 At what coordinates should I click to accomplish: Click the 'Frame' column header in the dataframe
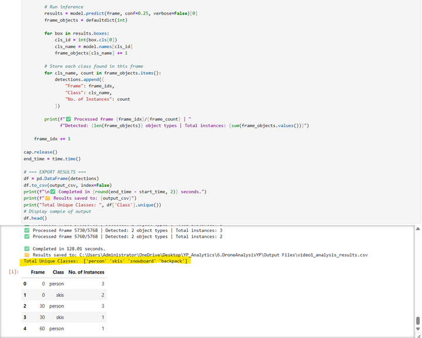click(x=38, y=272)
